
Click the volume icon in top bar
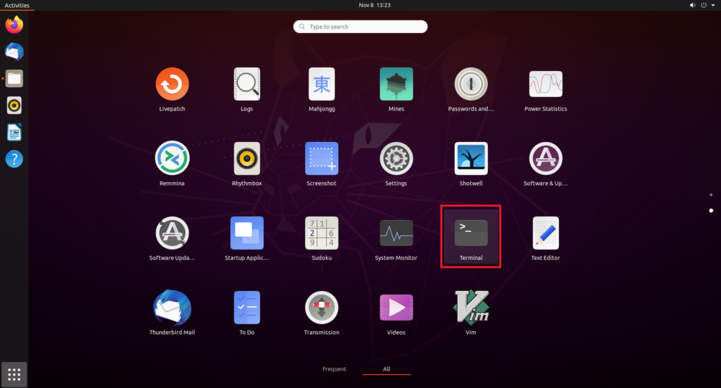tap(693, 5)
